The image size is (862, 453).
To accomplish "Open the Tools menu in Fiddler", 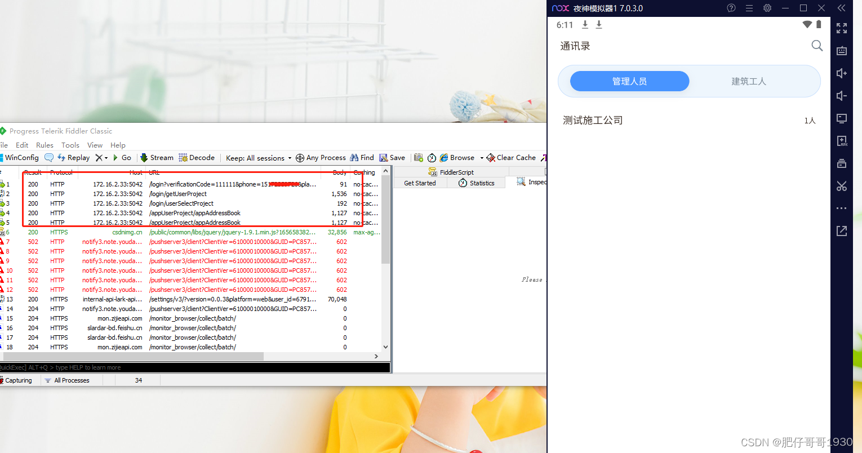I will (70, 145).
